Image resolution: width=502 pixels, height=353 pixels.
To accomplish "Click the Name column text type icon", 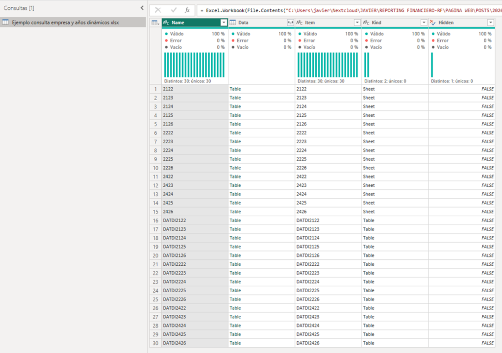I will pyautogui.click(x=166, y=23).
